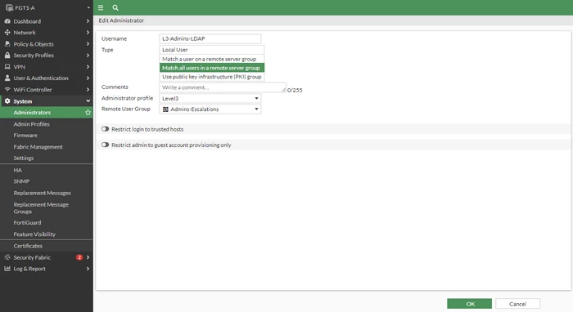Expand the VPN menu chevron

click(88, 67)
